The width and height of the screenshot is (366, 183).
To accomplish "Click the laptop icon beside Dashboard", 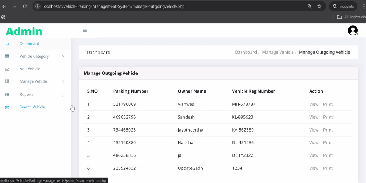I will pyautogui.click(x=7, y=44).
